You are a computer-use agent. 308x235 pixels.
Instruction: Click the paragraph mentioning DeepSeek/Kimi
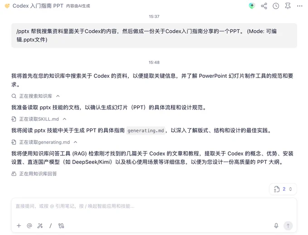point(152,158)
